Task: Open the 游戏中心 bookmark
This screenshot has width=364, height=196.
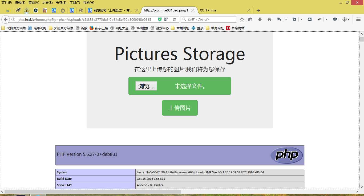Action: tap(160, 28)
